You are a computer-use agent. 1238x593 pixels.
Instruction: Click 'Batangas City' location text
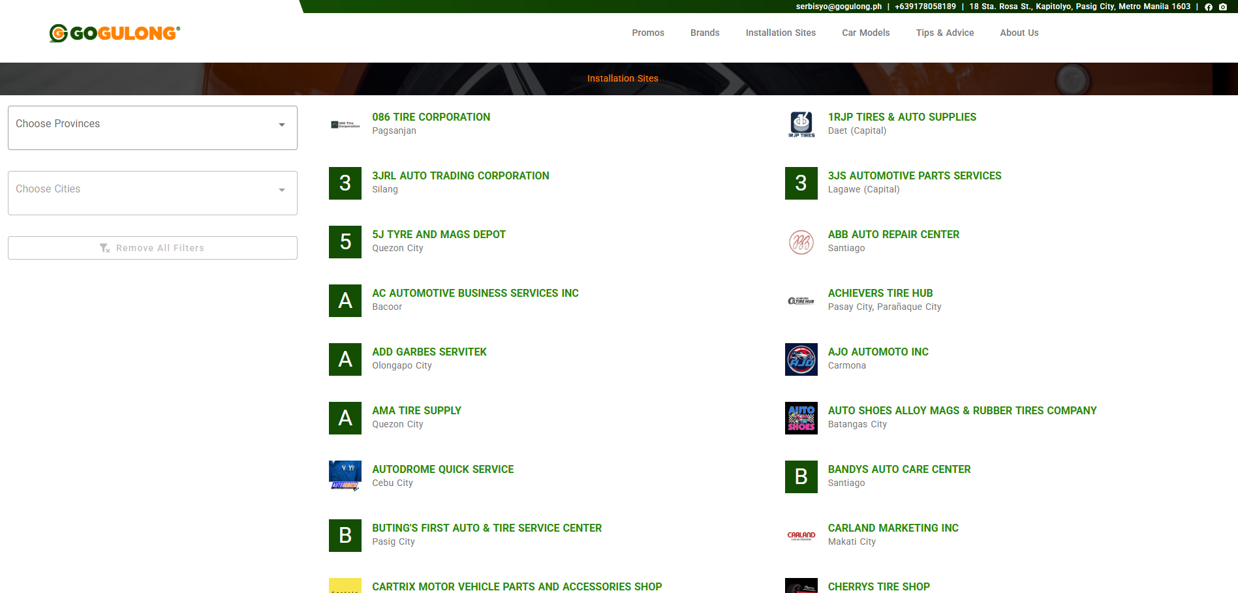click(858, 424)
